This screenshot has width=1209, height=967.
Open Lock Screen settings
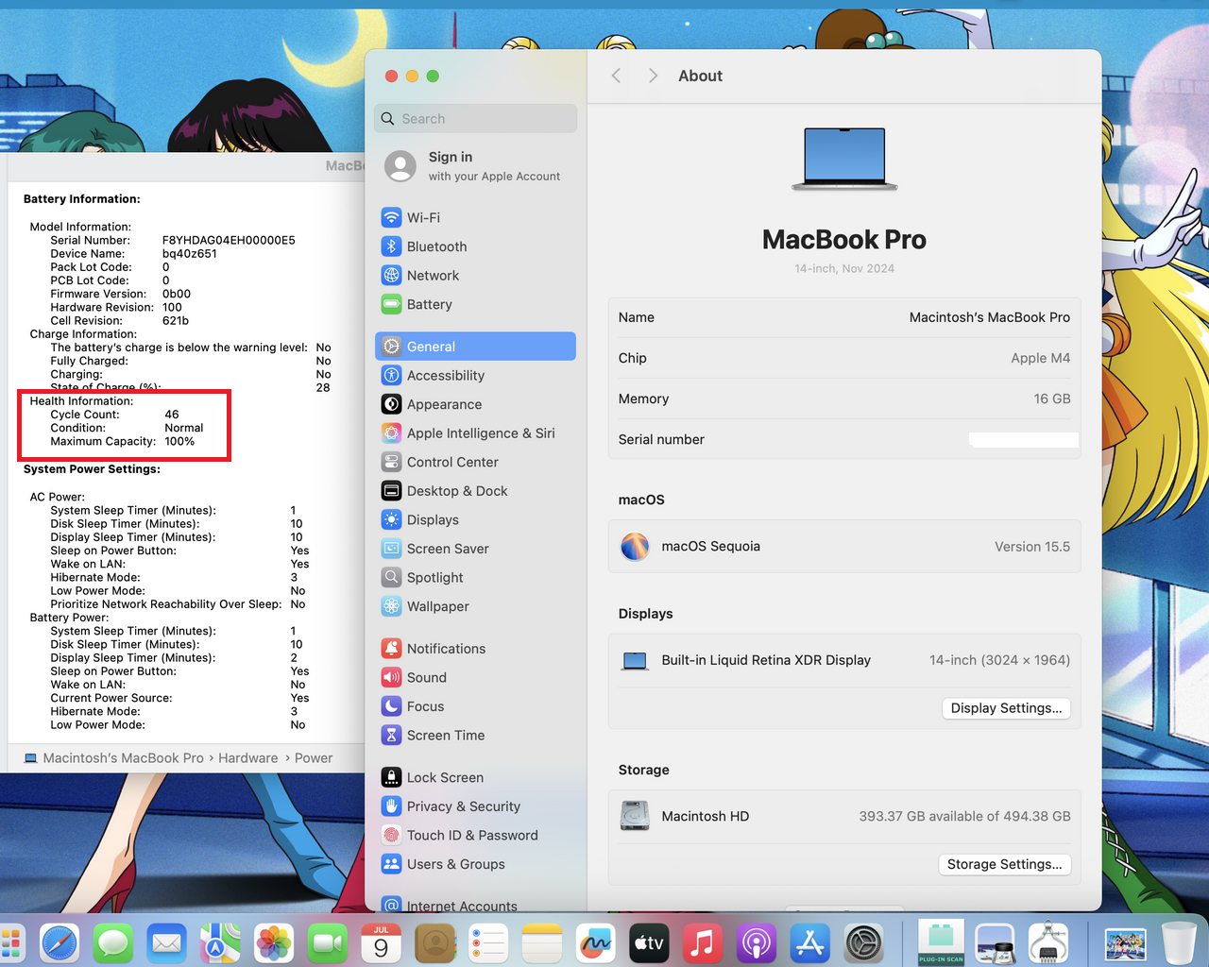(475, 777)
